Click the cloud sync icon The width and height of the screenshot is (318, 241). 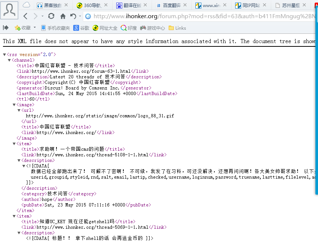tap(26, 5)
